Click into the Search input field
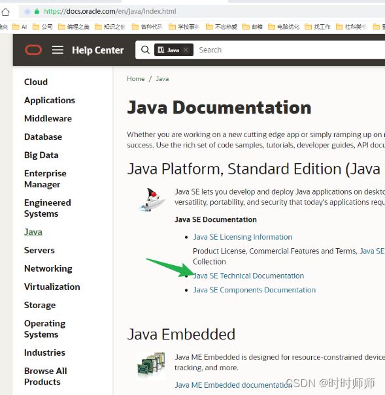This screenshot has height=395, width=385. (290, 50)
